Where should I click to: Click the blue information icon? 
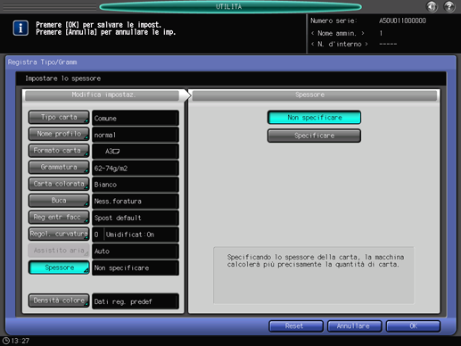point(21,29)
